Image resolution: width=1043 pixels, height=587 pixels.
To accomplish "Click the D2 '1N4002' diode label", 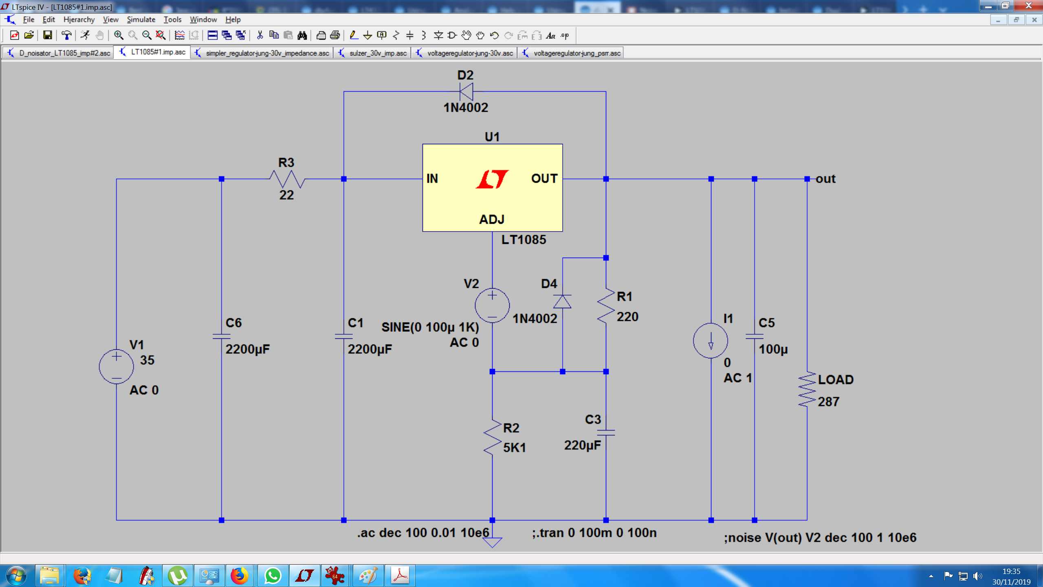I will point(466,107).
